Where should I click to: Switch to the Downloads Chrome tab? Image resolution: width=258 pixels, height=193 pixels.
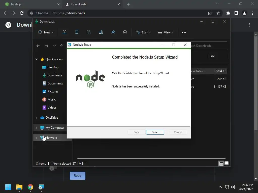(x=92, y=4)
